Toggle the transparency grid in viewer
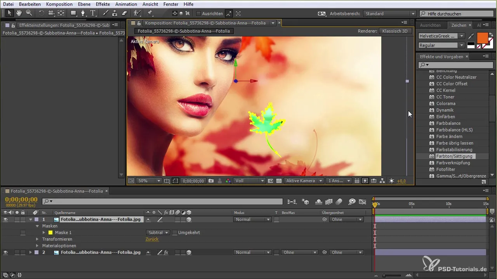 coord(279,181)
